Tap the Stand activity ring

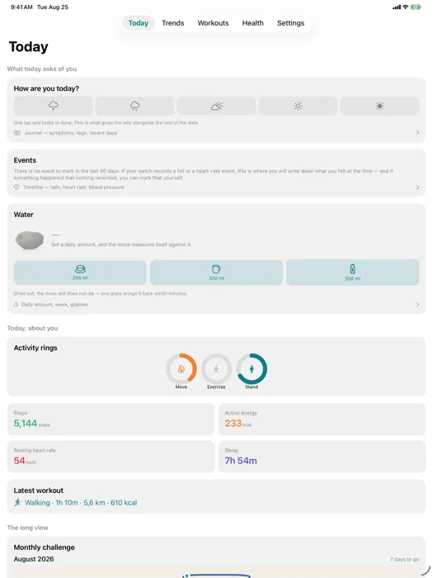(252, 369)
